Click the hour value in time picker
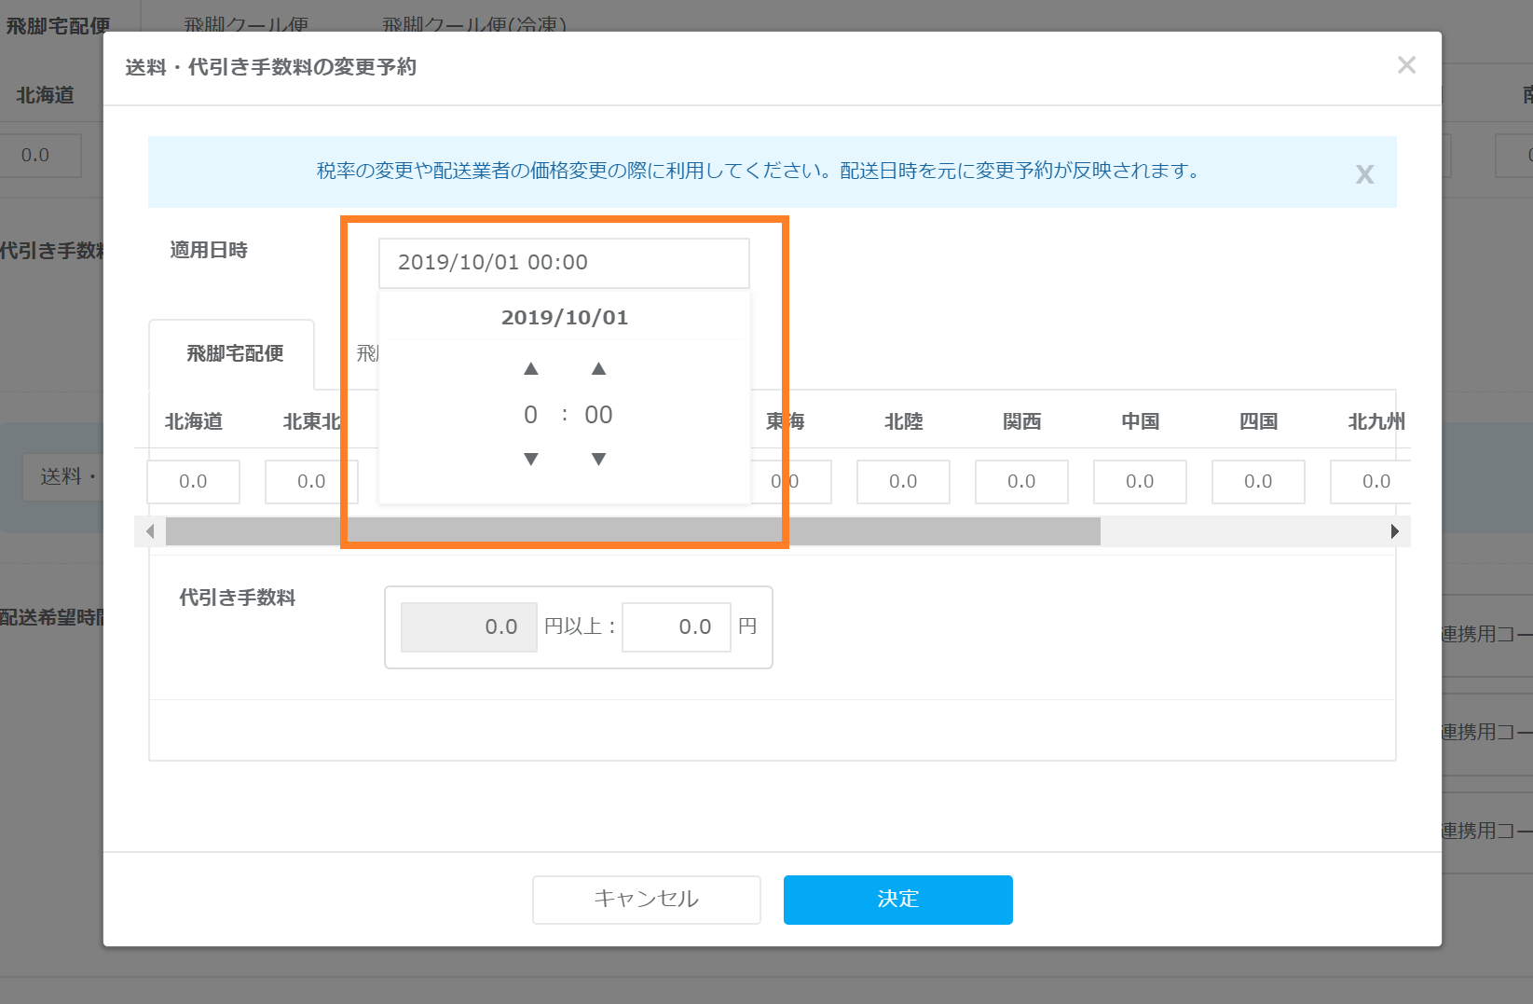 tap(530, 415)
